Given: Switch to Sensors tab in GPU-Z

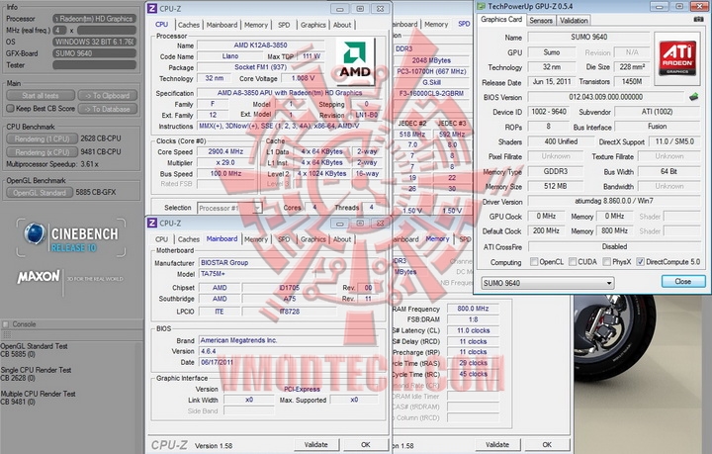Looking at the screenshot, I should point(541,21).
